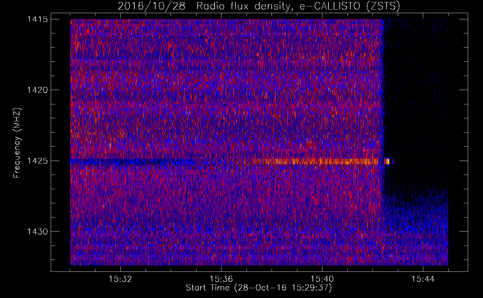This screenshot has width=483, height=298.
Task: Select the 1420 frequency axis label
Action: click(37, 90)
